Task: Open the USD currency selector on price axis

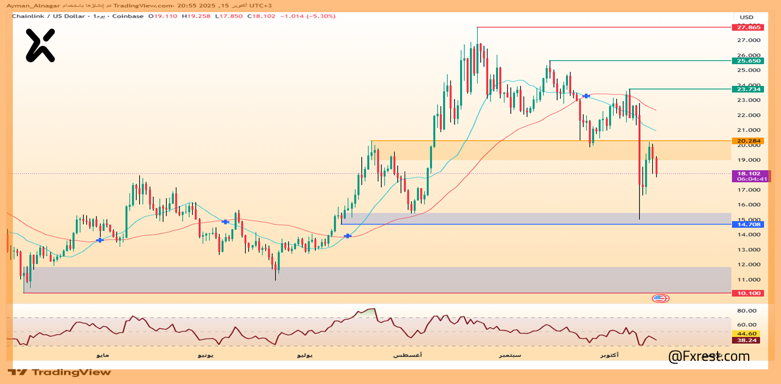Action: click(x=747, y=16)
